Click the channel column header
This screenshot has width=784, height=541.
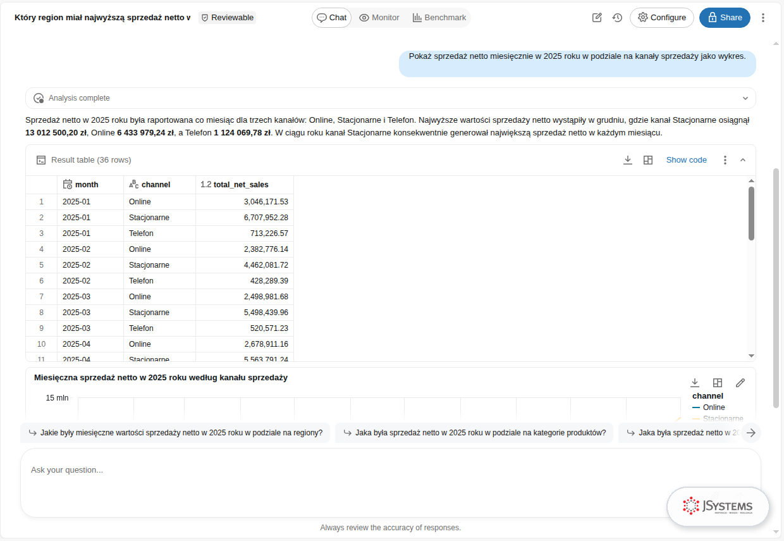click(x=159, y=185)
